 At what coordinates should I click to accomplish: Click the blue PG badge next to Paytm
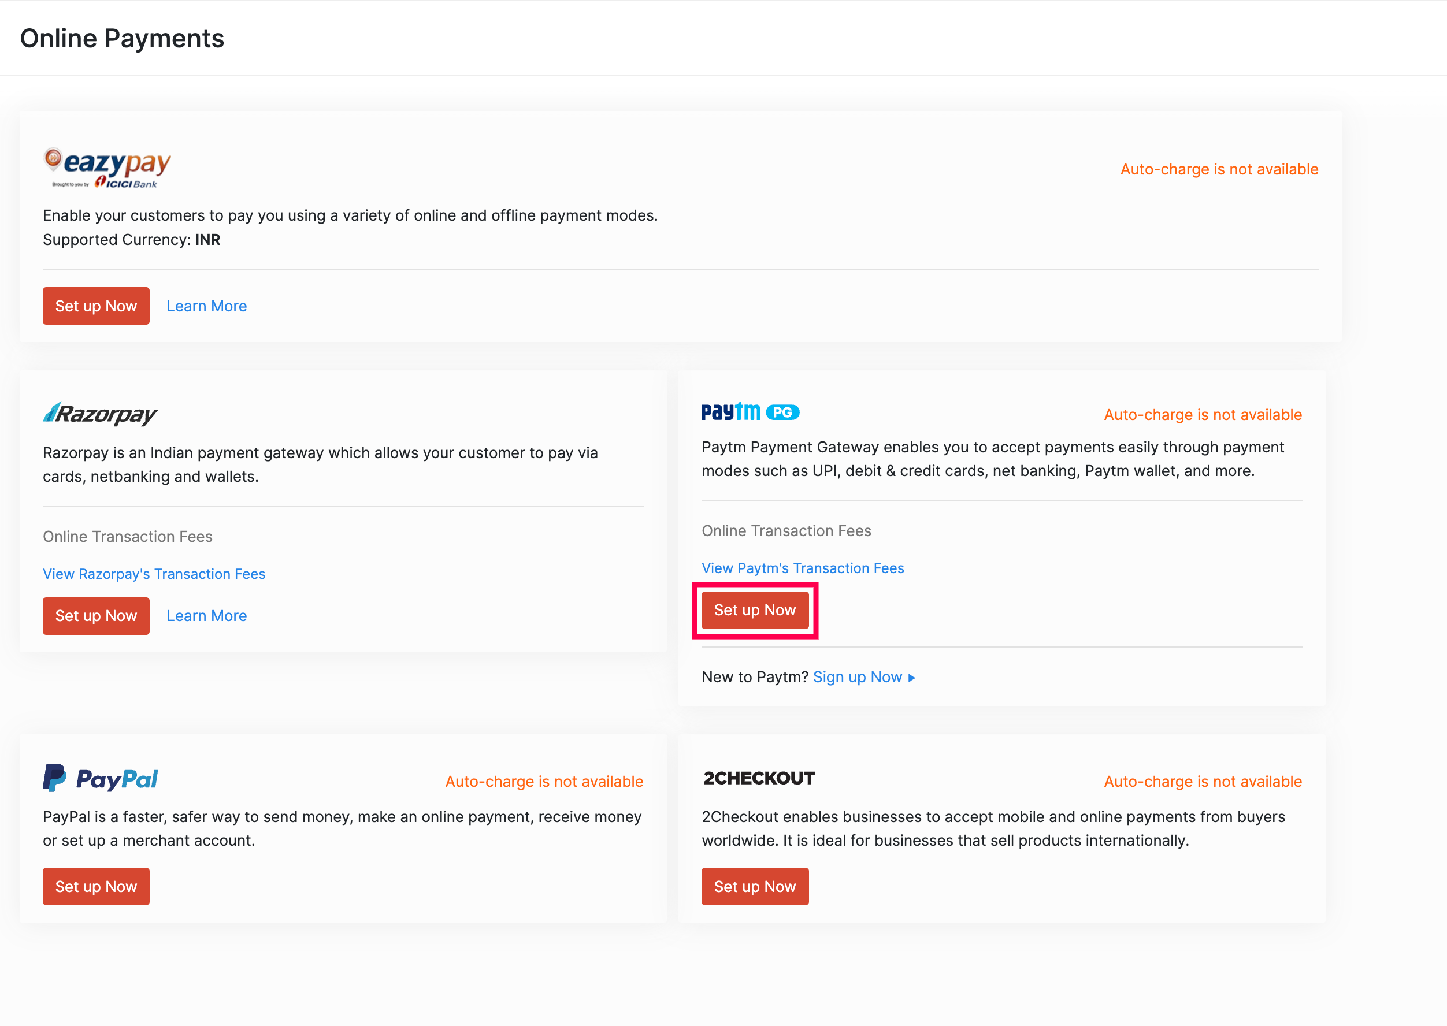click(x=784, y=411)
